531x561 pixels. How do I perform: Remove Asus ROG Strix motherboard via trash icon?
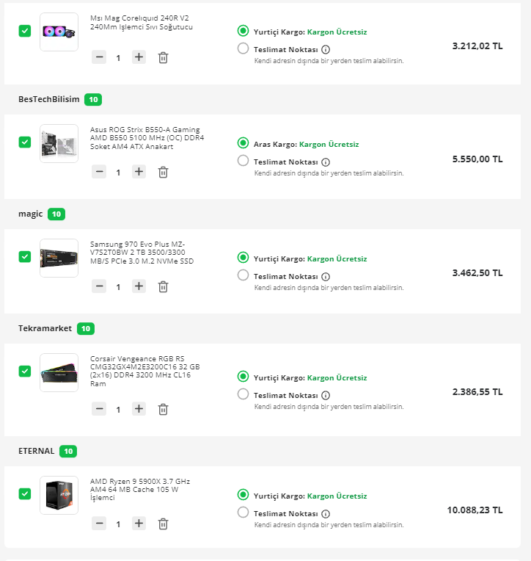(163, 172)
